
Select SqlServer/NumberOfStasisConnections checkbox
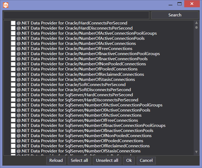tap(13, 151)
